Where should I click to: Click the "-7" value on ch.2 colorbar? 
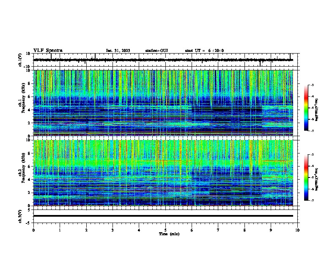pos(312,200)
